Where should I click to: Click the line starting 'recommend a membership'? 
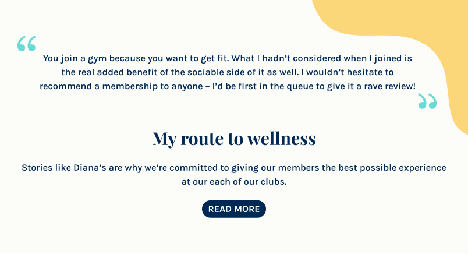[228, 86]
